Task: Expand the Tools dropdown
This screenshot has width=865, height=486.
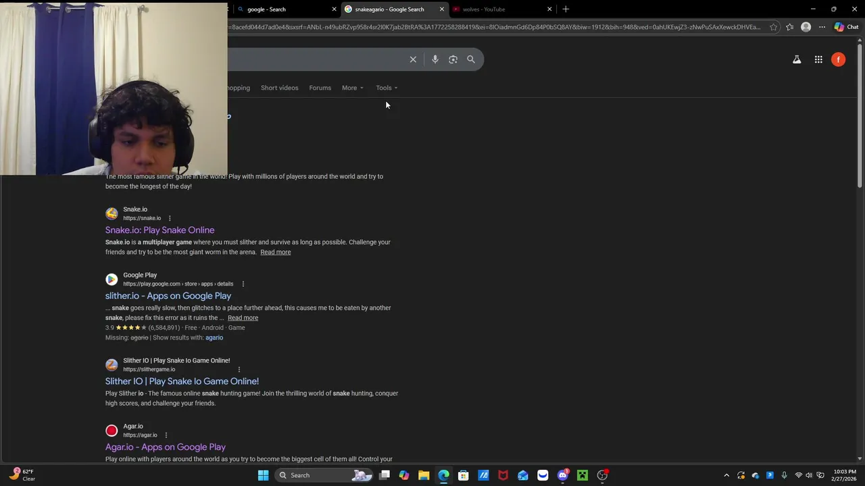Action: (x=387, y=88)
